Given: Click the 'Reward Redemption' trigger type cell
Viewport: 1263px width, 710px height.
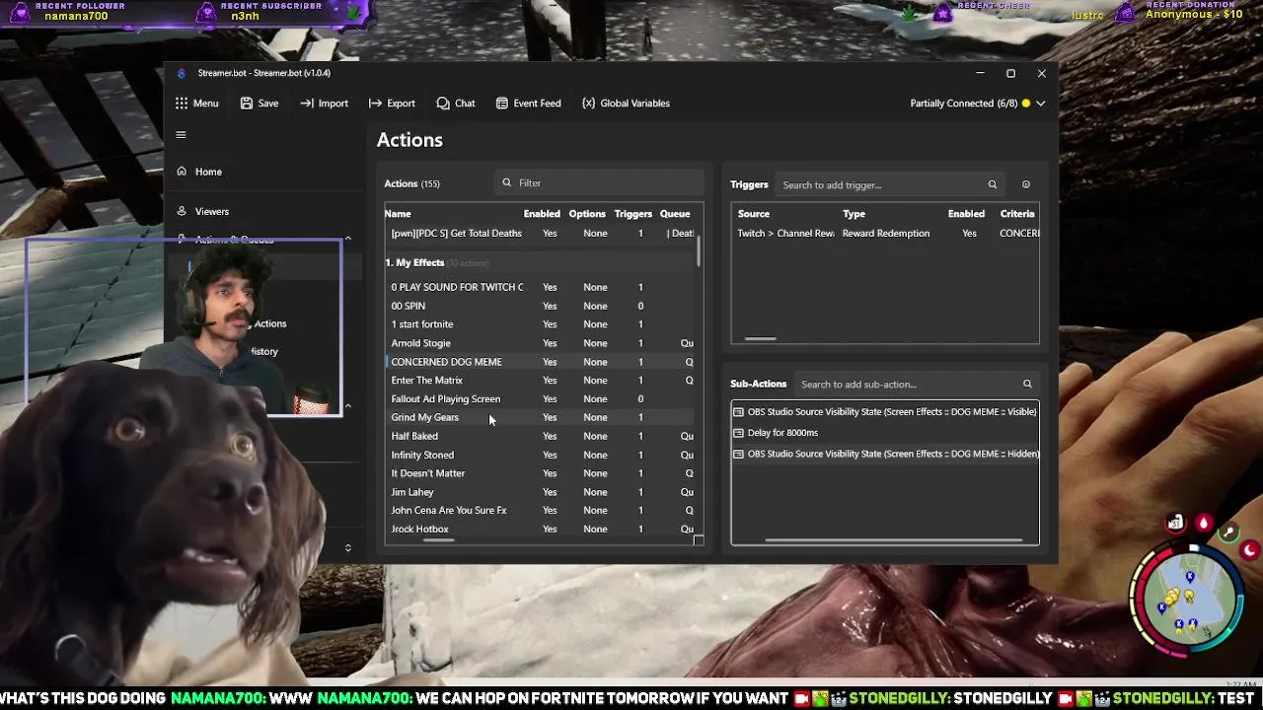Looking at the screenshot, I should tap(886, 233).
